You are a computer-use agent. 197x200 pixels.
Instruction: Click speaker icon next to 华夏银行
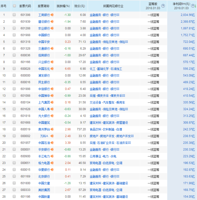[x=52, y=170]
